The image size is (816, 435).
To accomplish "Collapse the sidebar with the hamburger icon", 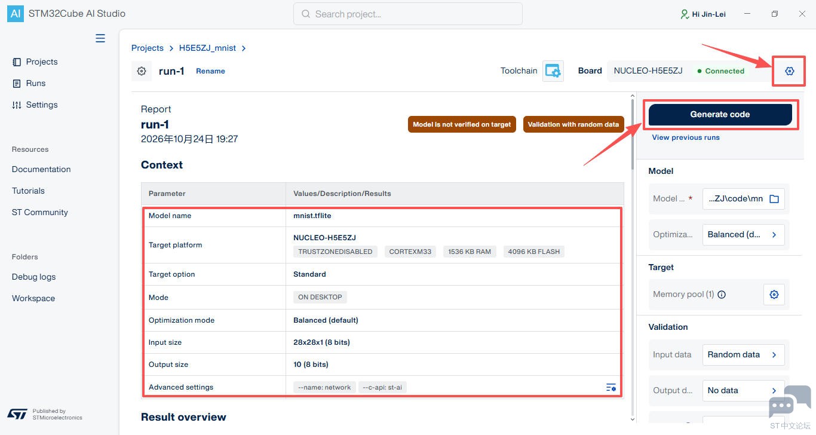I will pos(100,38).
